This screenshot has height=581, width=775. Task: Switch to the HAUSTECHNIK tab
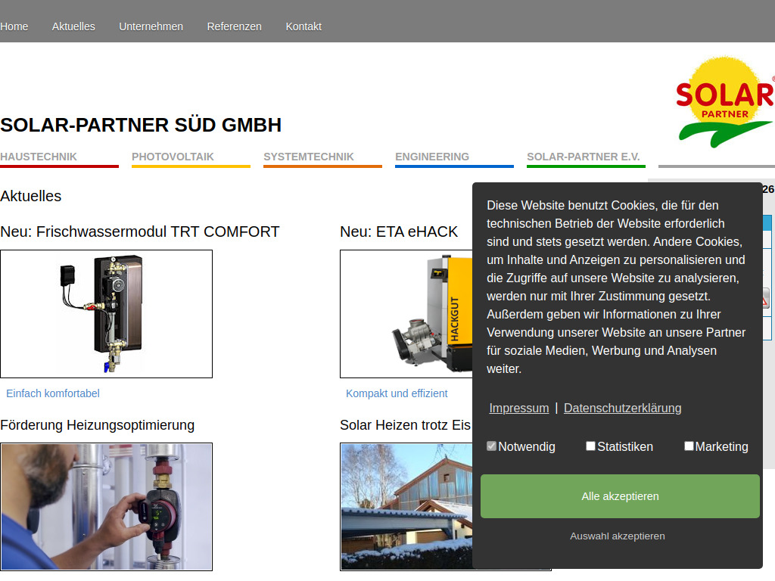(39, 157)
